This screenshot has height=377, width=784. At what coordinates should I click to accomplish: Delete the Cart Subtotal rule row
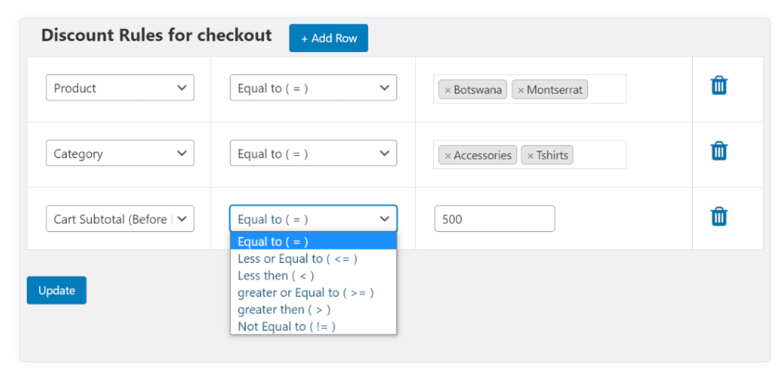[x=719, y=216]
